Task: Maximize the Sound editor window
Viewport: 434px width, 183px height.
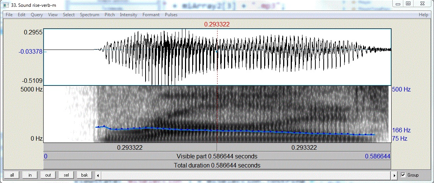Action: pos(408,3)
